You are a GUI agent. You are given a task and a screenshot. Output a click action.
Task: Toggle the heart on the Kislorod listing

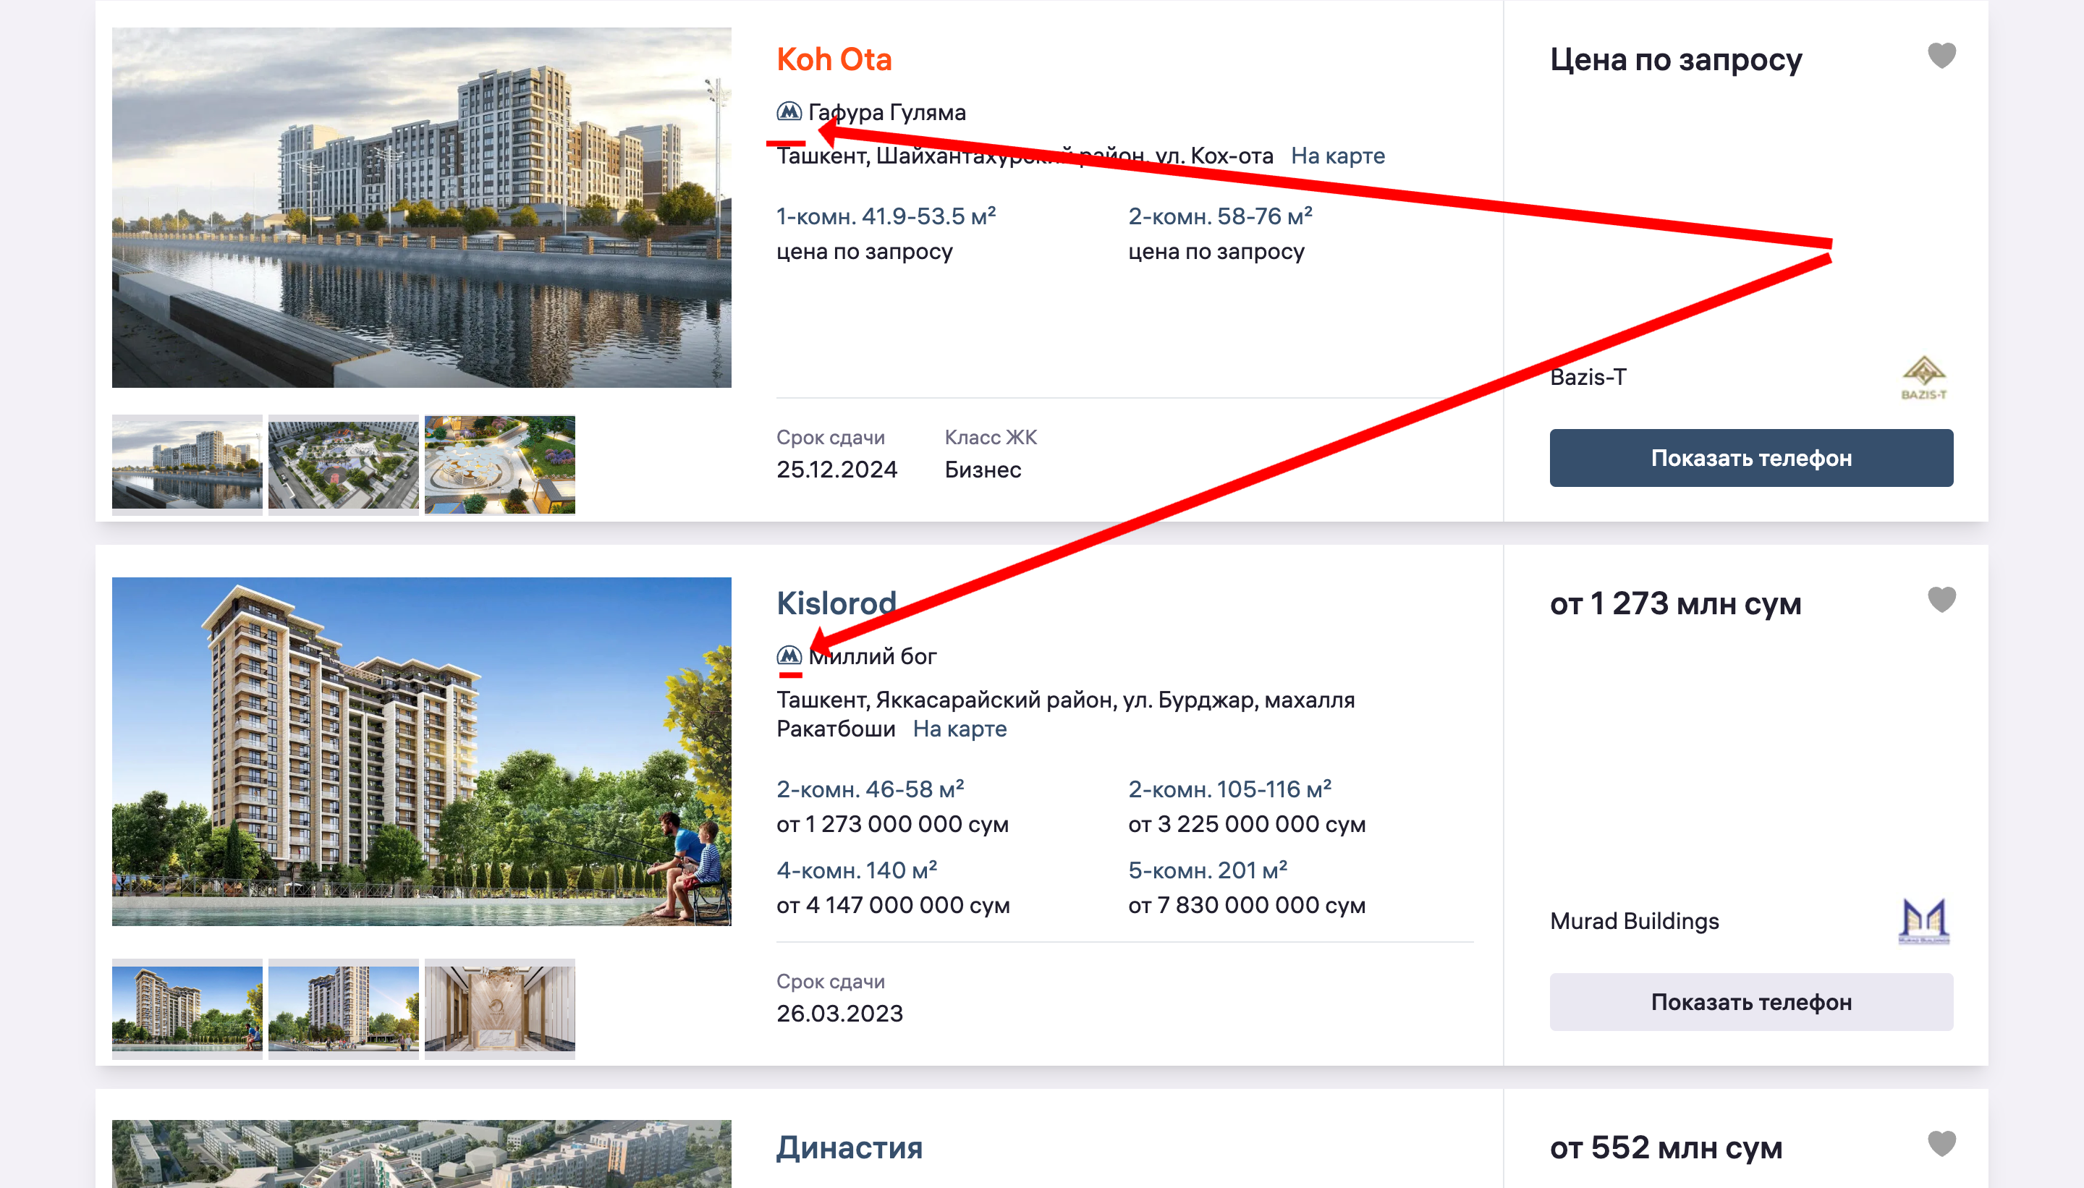point(1941,600)
